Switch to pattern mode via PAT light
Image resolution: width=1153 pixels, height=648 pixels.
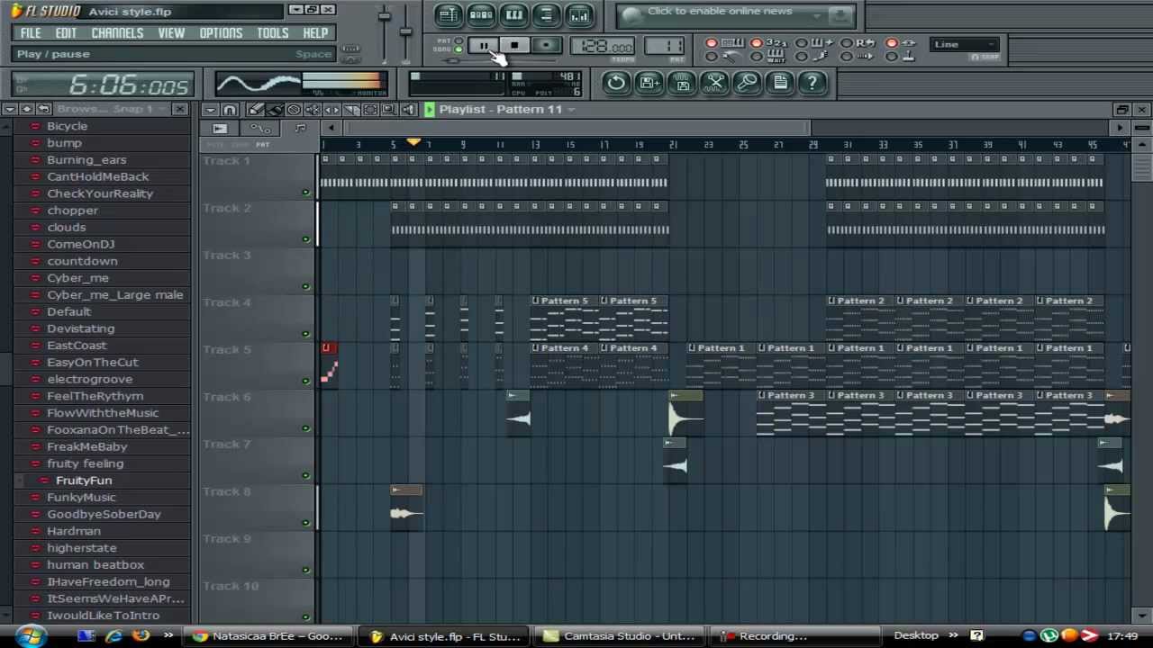click(458, 41)
